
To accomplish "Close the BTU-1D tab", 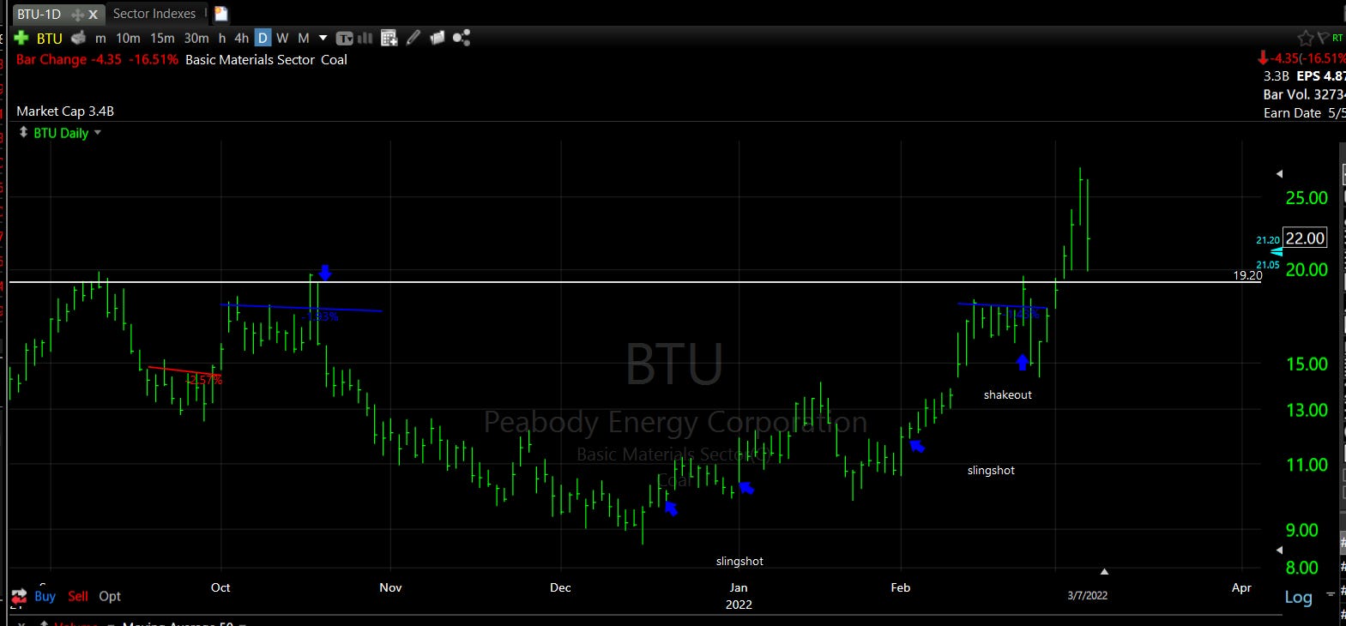I will click(x=94, y=15).
